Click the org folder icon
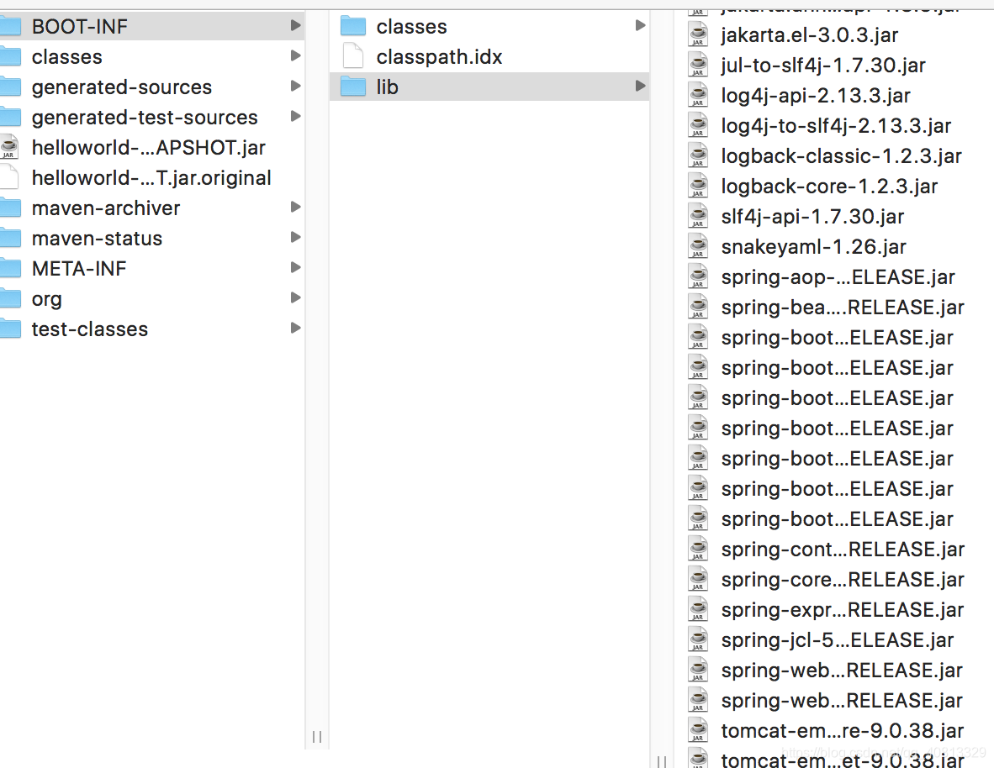The width and height of the screenshot is (994, 768). click(x=10, y=298)
